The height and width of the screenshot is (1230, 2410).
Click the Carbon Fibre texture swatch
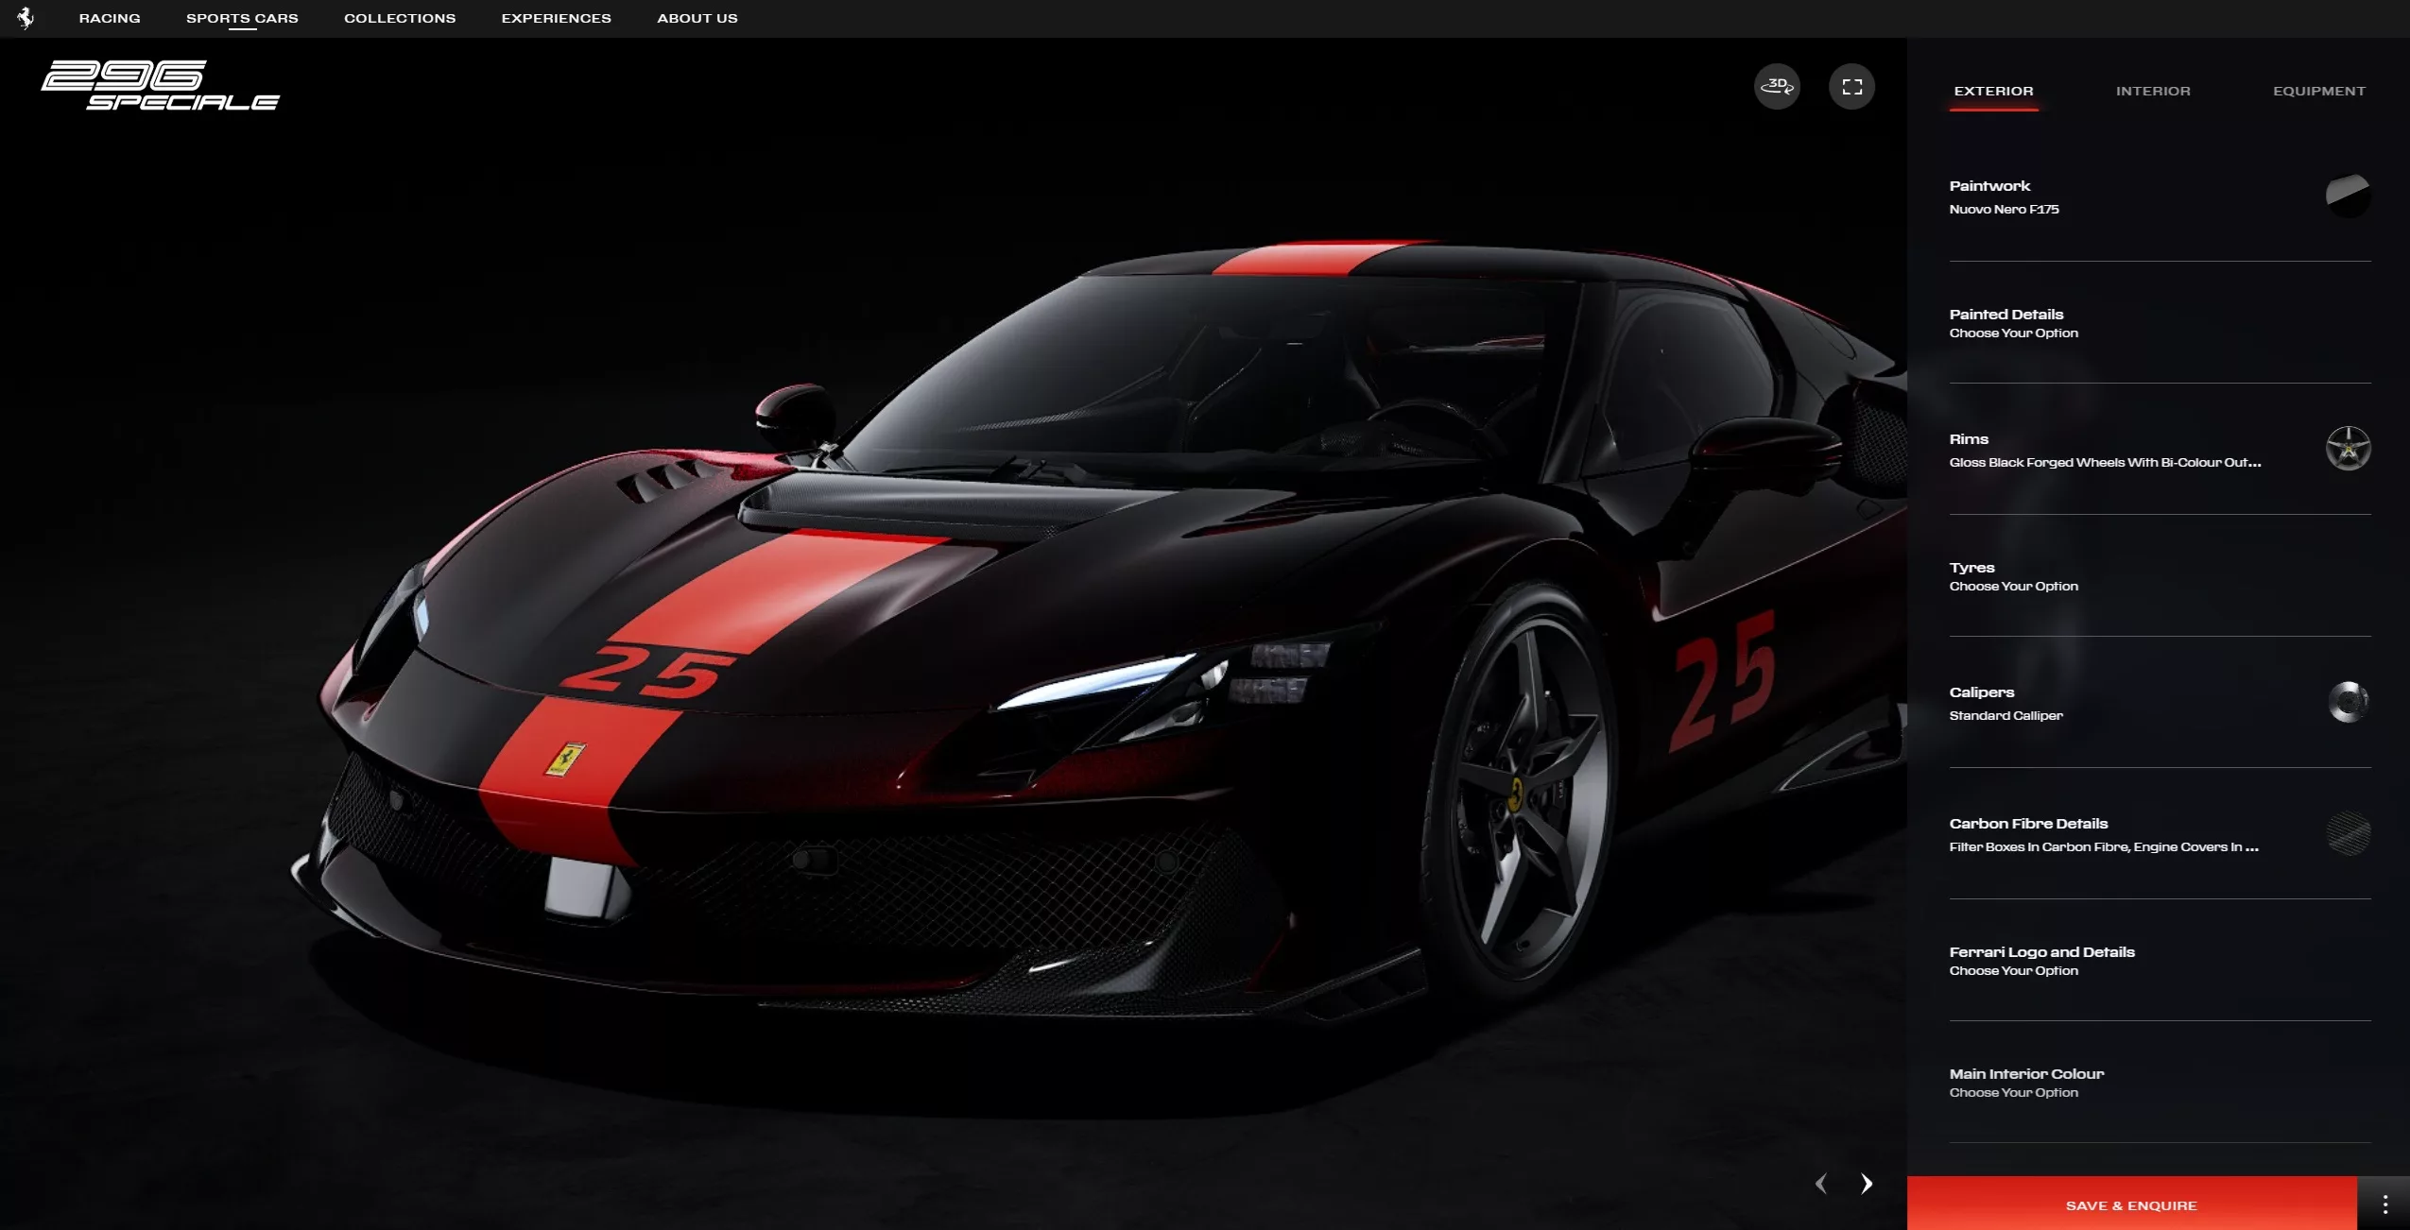2348,833
